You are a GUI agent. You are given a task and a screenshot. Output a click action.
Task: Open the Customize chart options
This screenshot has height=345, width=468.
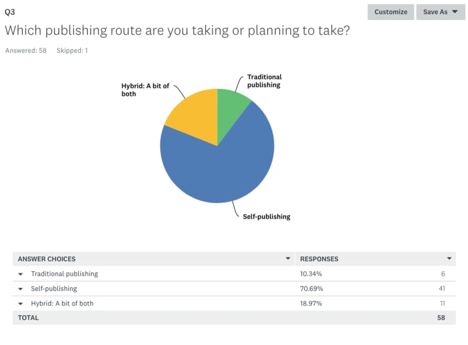391,12
